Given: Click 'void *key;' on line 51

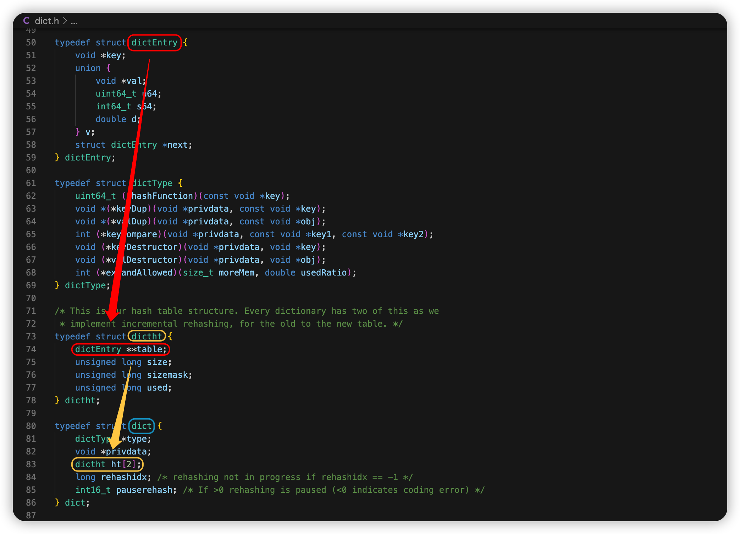Looking at the screenshot, I should 100,55.
